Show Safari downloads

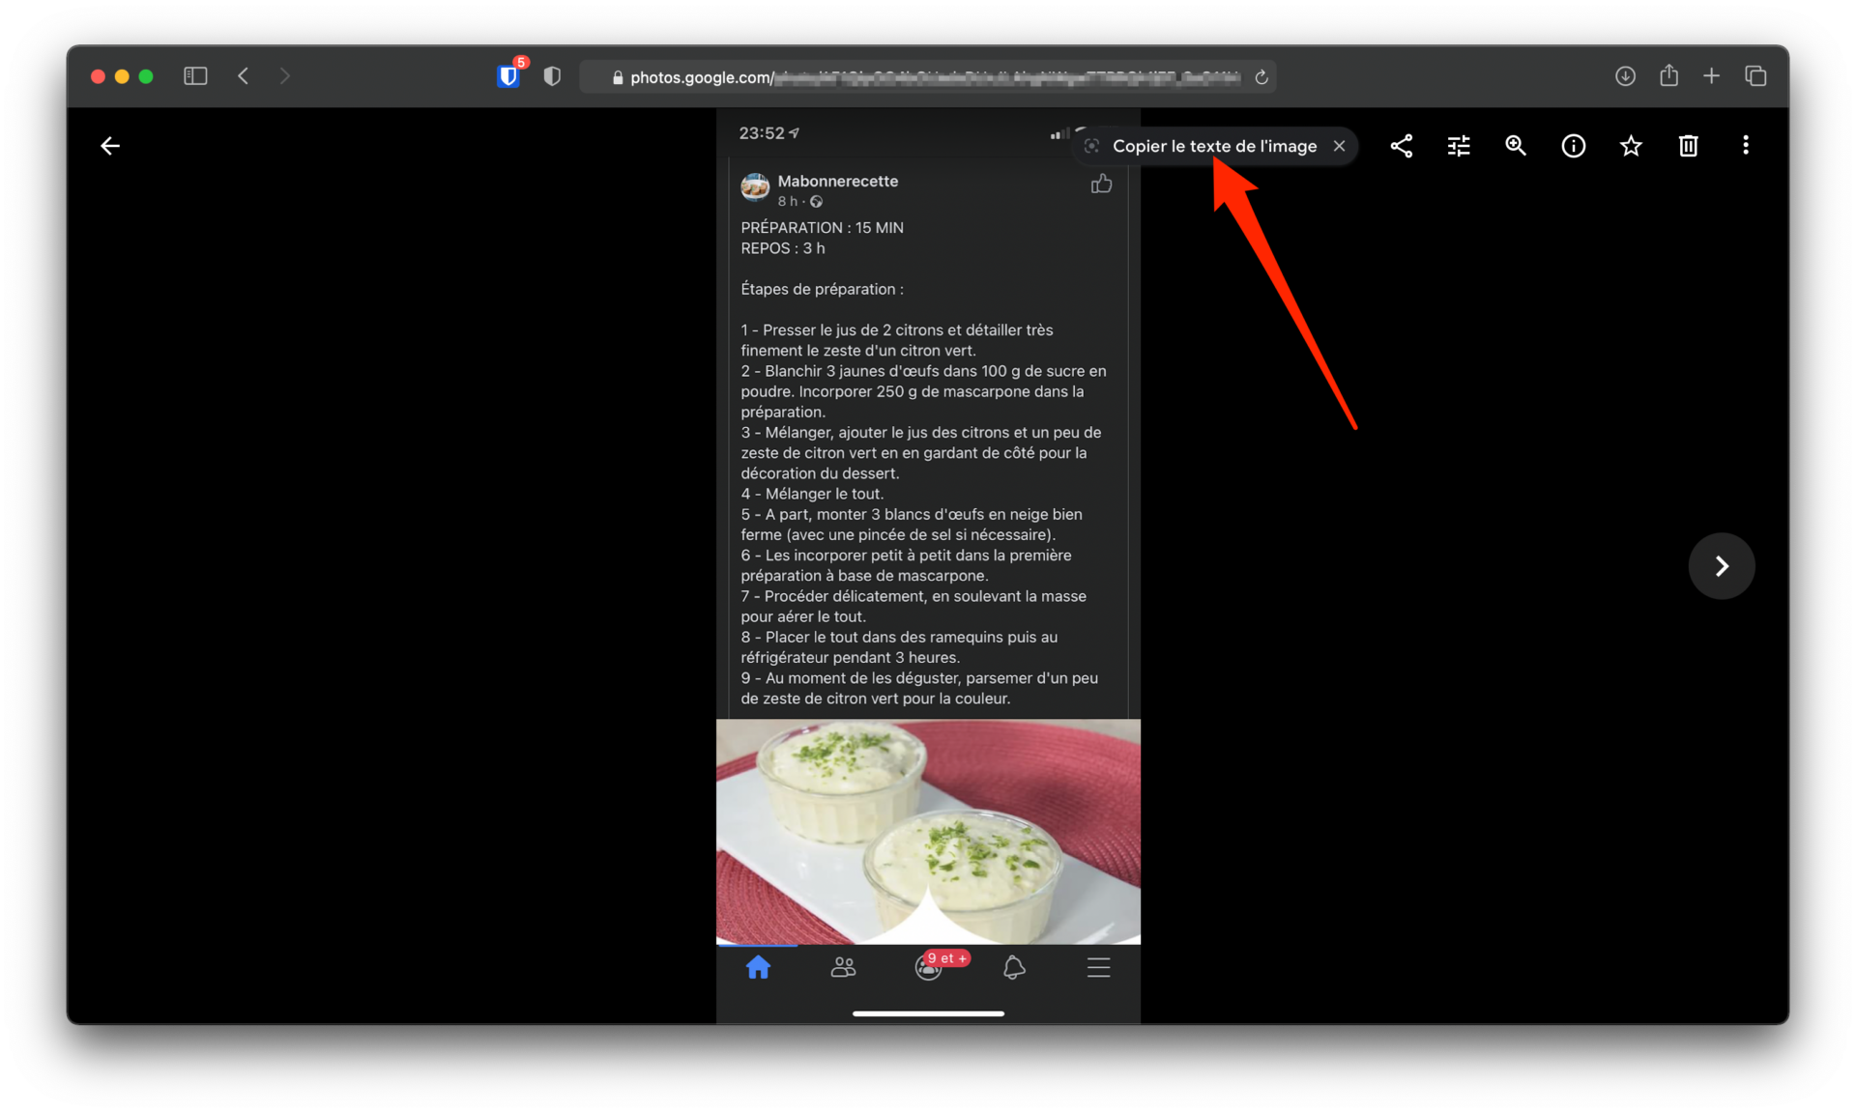(x=1625, y=76)
